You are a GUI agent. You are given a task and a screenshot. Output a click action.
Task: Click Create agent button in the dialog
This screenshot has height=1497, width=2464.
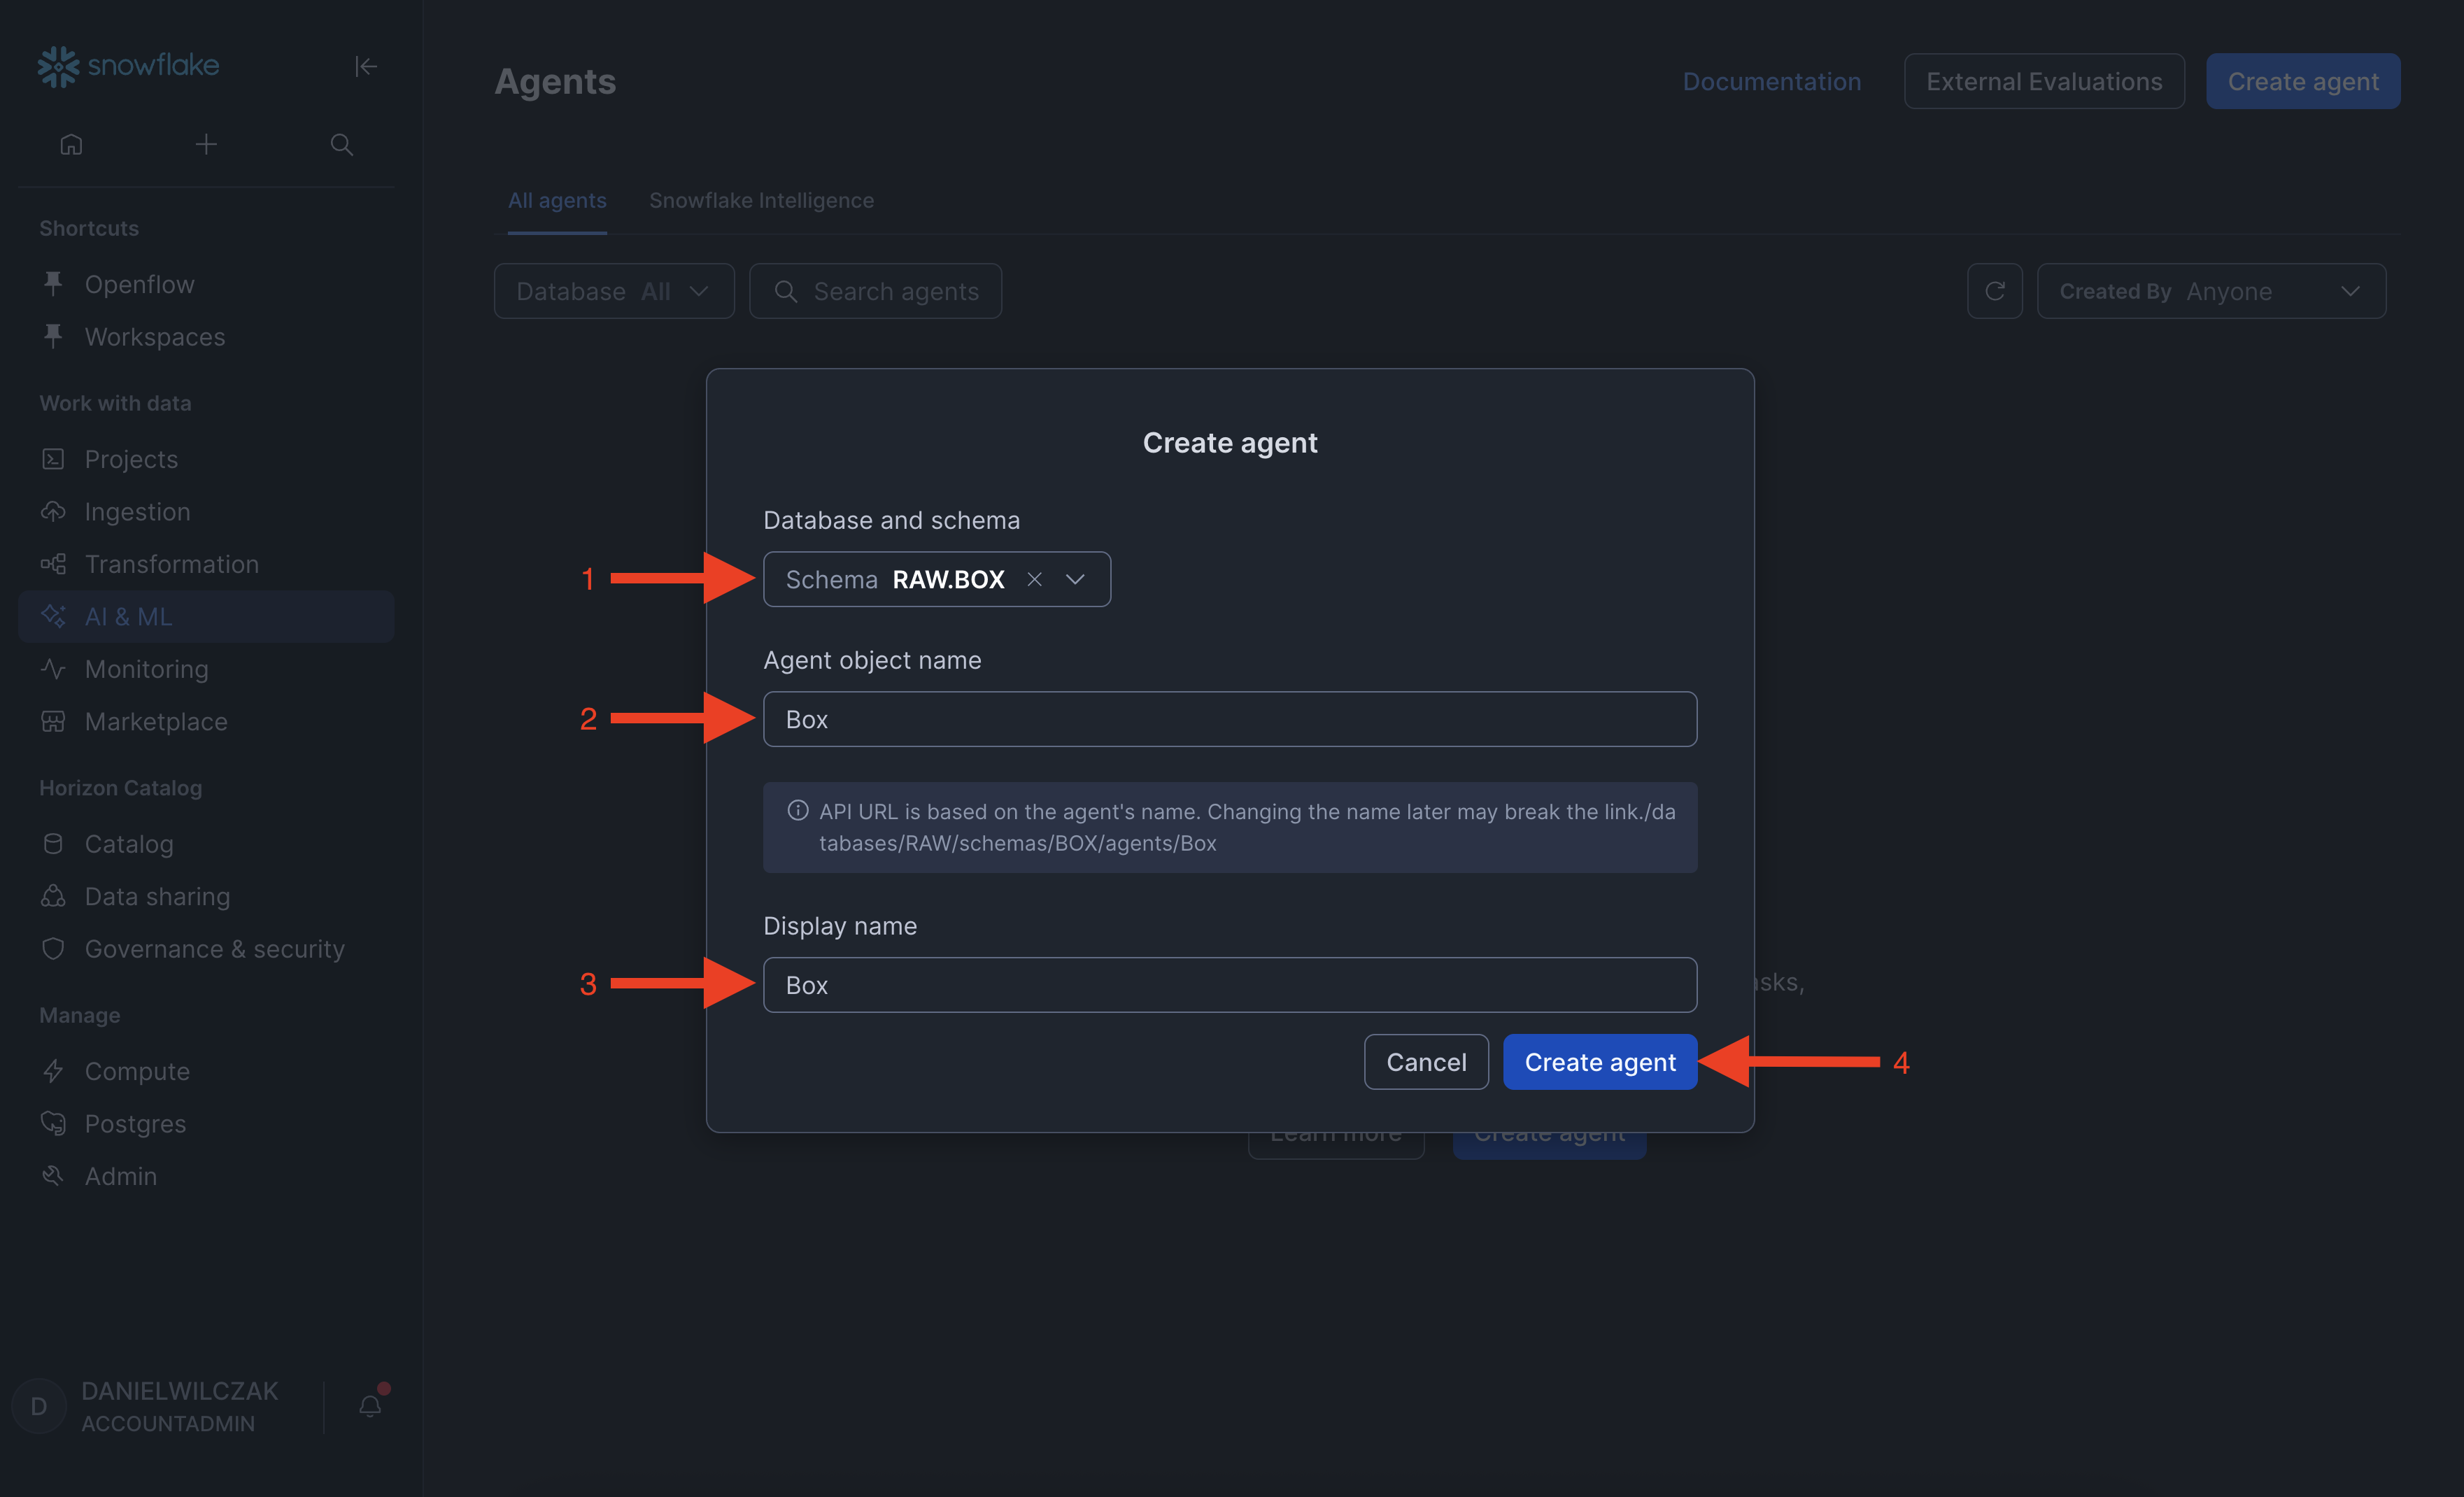[x=1599, y=1062]
